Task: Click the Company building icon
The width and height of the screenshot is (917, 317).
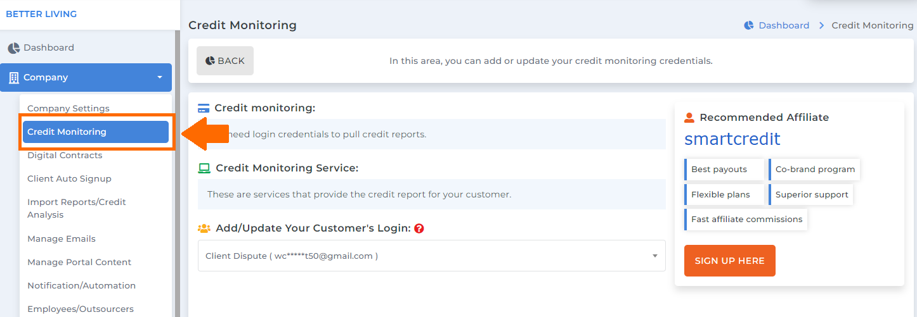Action: [13, 78]
